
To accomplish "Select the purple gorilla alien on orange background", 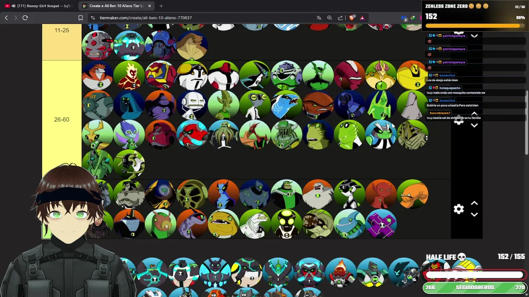I will [161, 105].
